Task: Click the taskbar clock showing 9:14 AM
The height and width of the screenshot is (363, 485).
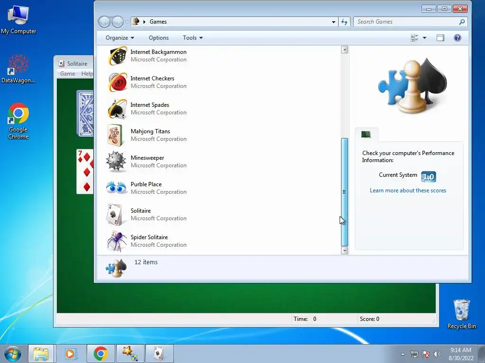Action: click(x=461, y=354)
